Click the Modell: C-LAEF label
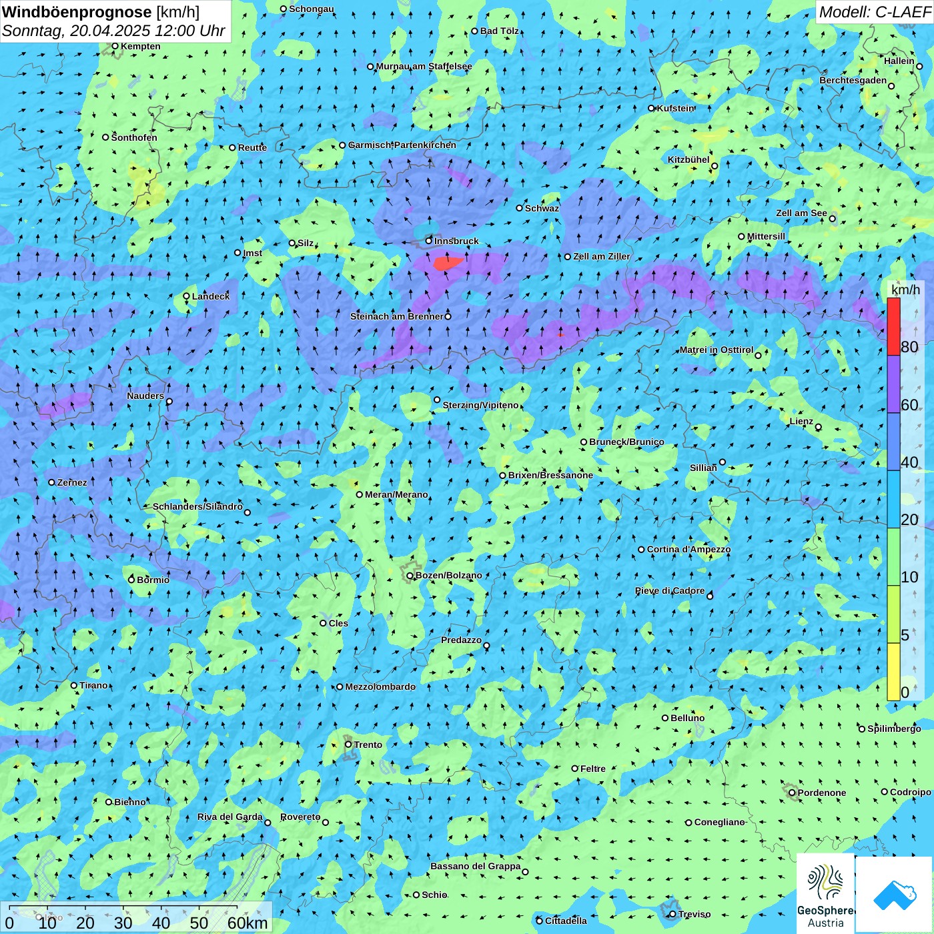The width and height of the screenshot is (934, 934). tap(875, 11)
